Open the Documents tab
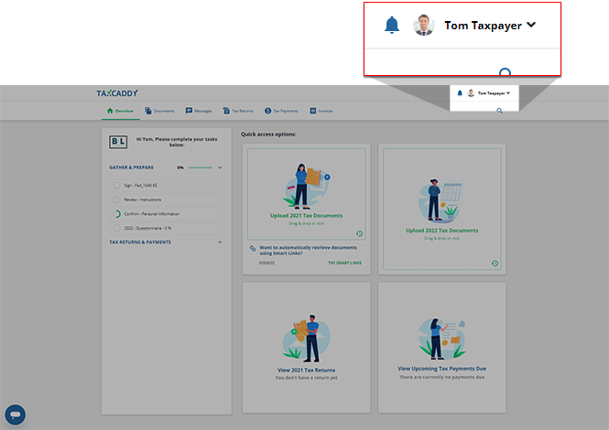Image resolution: width=609 pixels, height=430 pixels. (x=159, y=111)
